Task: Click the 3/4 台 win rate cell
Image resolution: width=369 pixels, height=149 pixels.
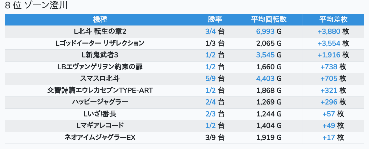Action: click(x=215, y=32)
